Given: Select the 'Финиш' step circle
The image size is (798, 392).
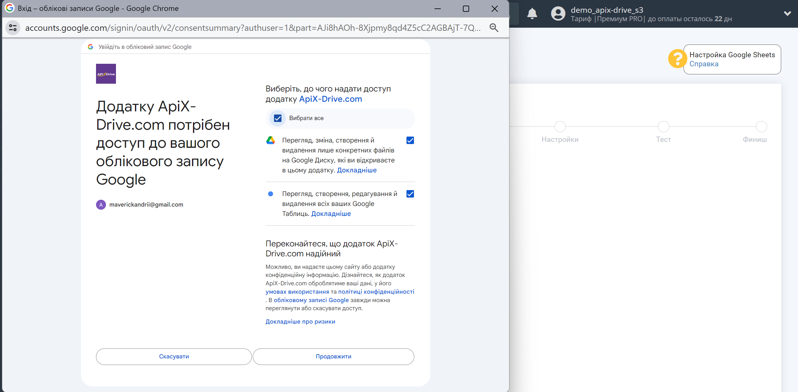Looking at the screenshot, I should [x=761, y=127].
